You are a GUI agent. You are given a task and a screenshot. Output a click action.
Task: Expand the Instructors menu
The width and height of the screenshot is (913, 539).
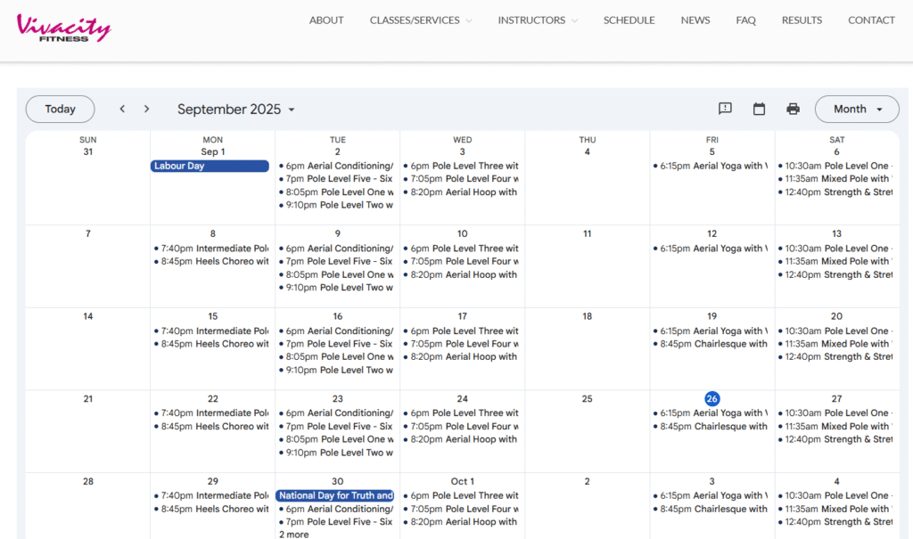coord(537,20)
